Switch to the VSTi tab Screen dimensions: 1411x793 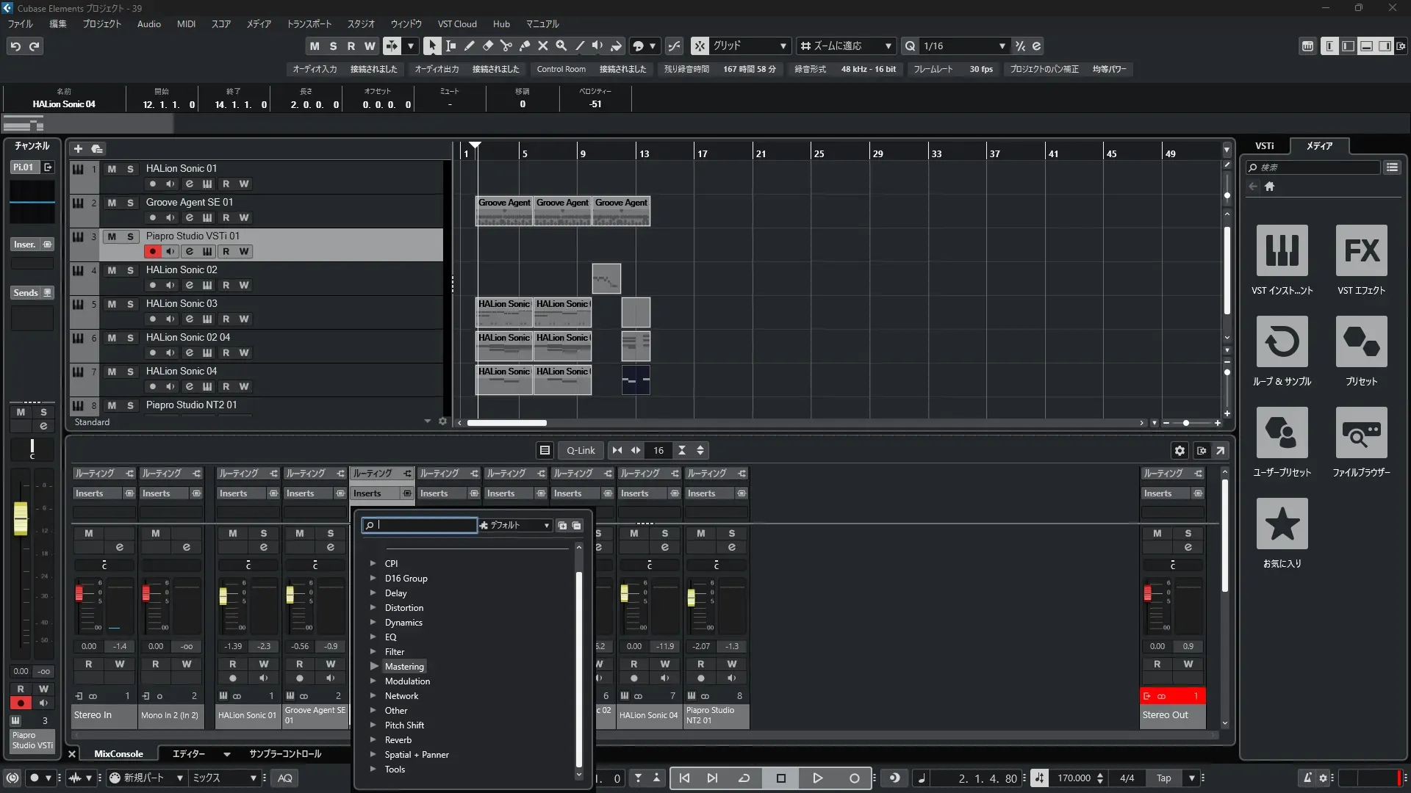[x=1264, y=145]
